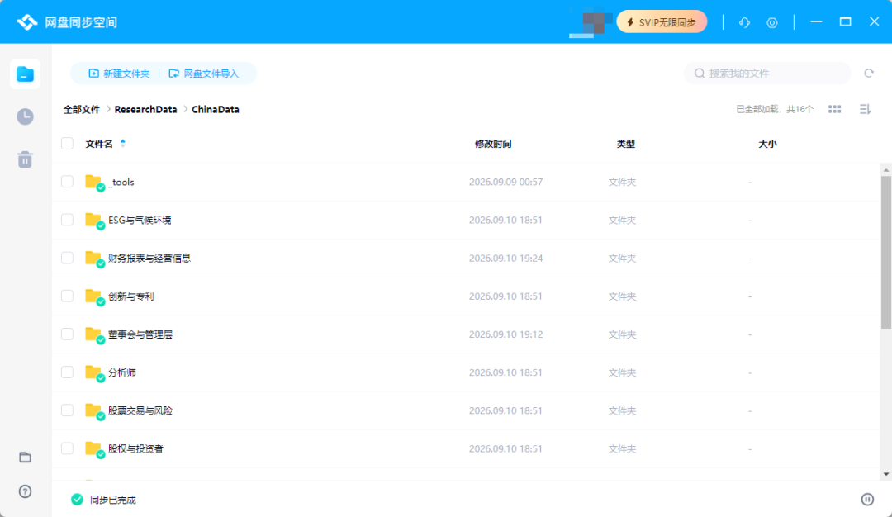Open the sync files view in sidebar
The image size is (892, 517).
(25, 74)
